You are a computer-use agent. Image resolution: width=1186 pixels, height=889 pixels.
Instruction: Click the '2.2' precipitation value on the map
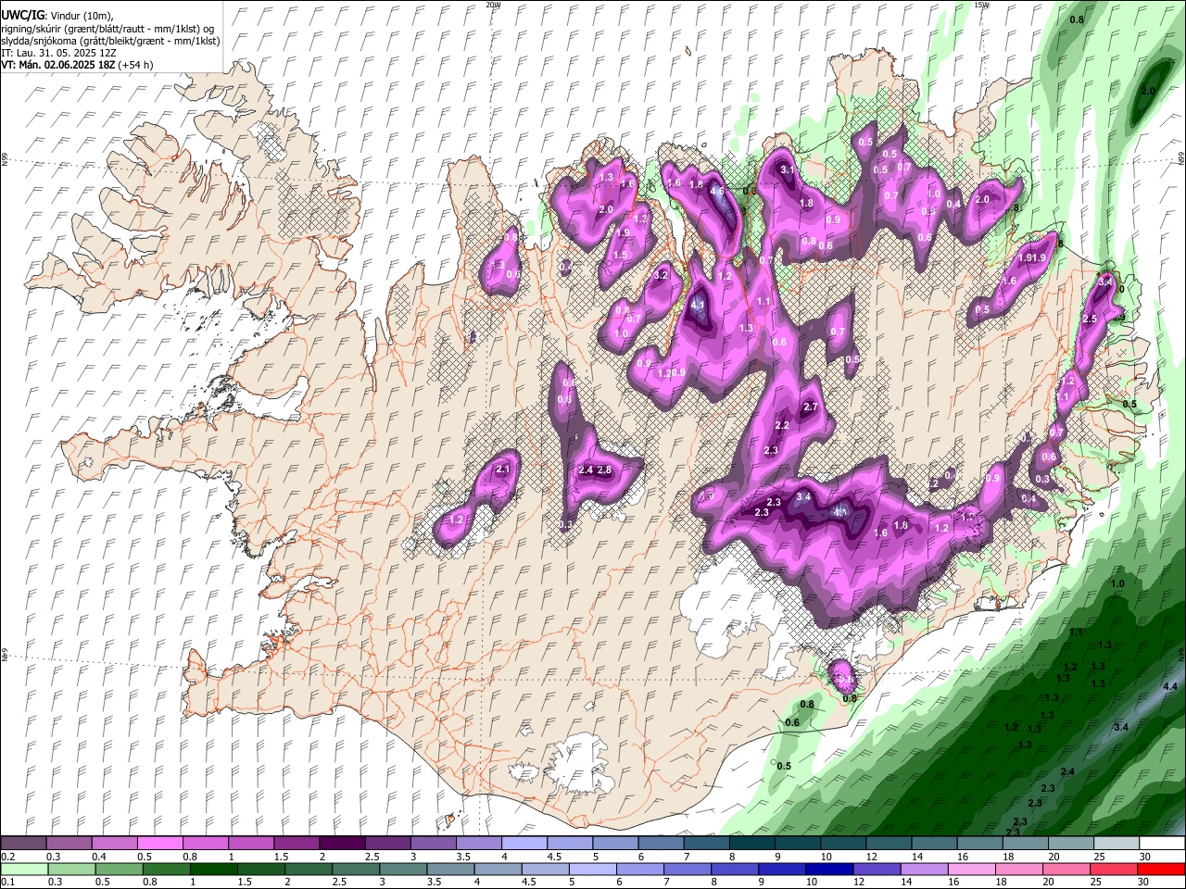(x=782, y=425)
